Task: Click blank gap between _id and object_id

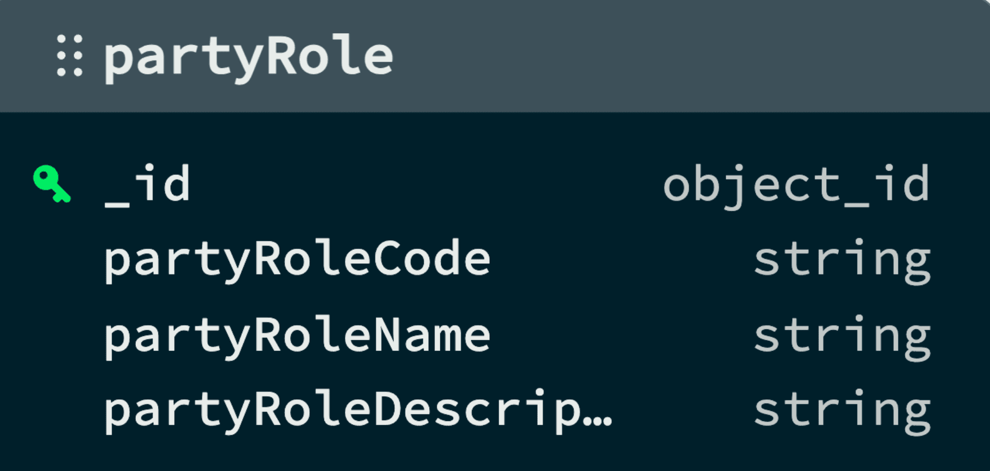Action: coord(421,184)
